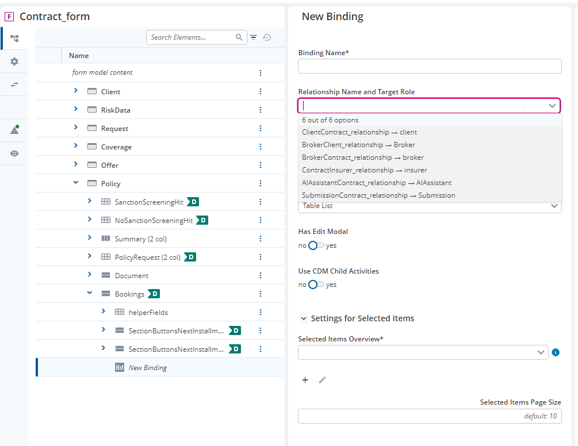Expand the Request node
The height and width of the screenshot is (446, 578).
(x=75, y=128)
